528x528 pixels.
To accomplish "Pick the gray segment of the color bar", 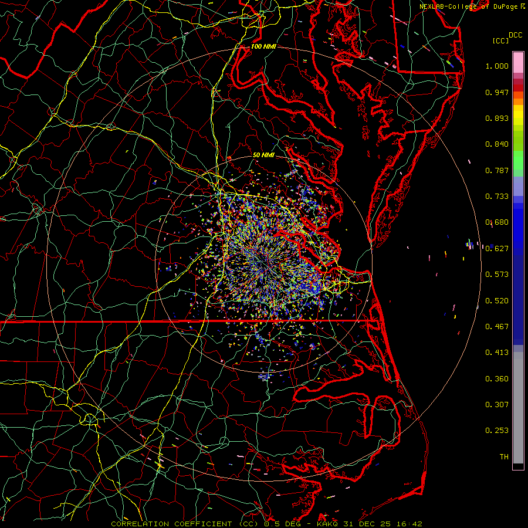I will coord(518,408).
